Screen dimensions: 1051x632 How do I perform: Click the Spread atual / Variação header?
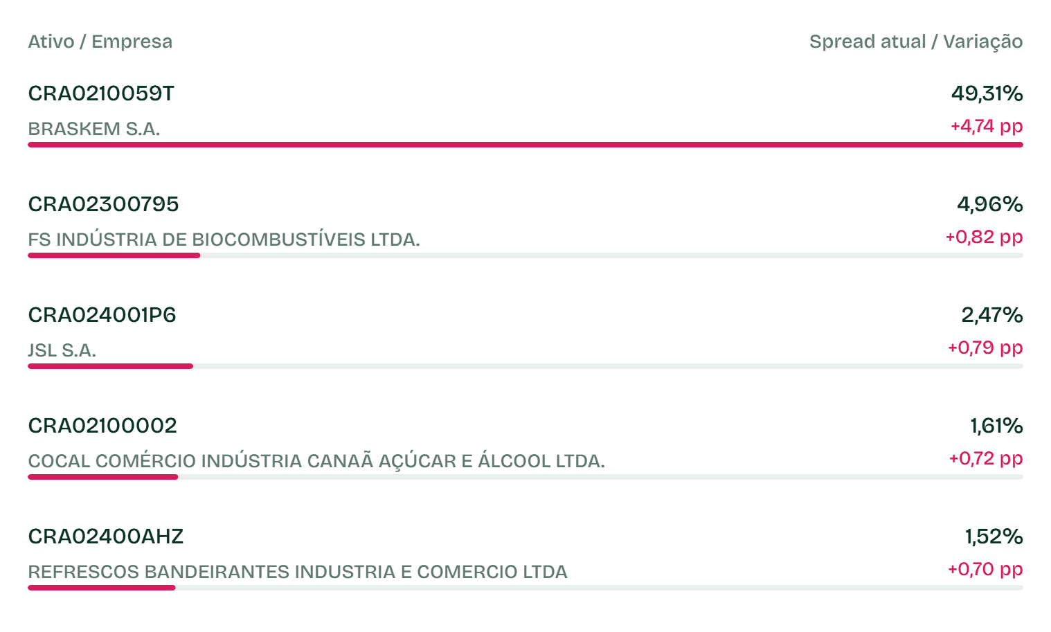pyautogui.click(x=916, y=42)
